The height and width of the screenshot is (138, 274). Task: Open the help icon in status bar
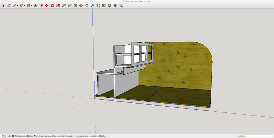pos(13,136)
